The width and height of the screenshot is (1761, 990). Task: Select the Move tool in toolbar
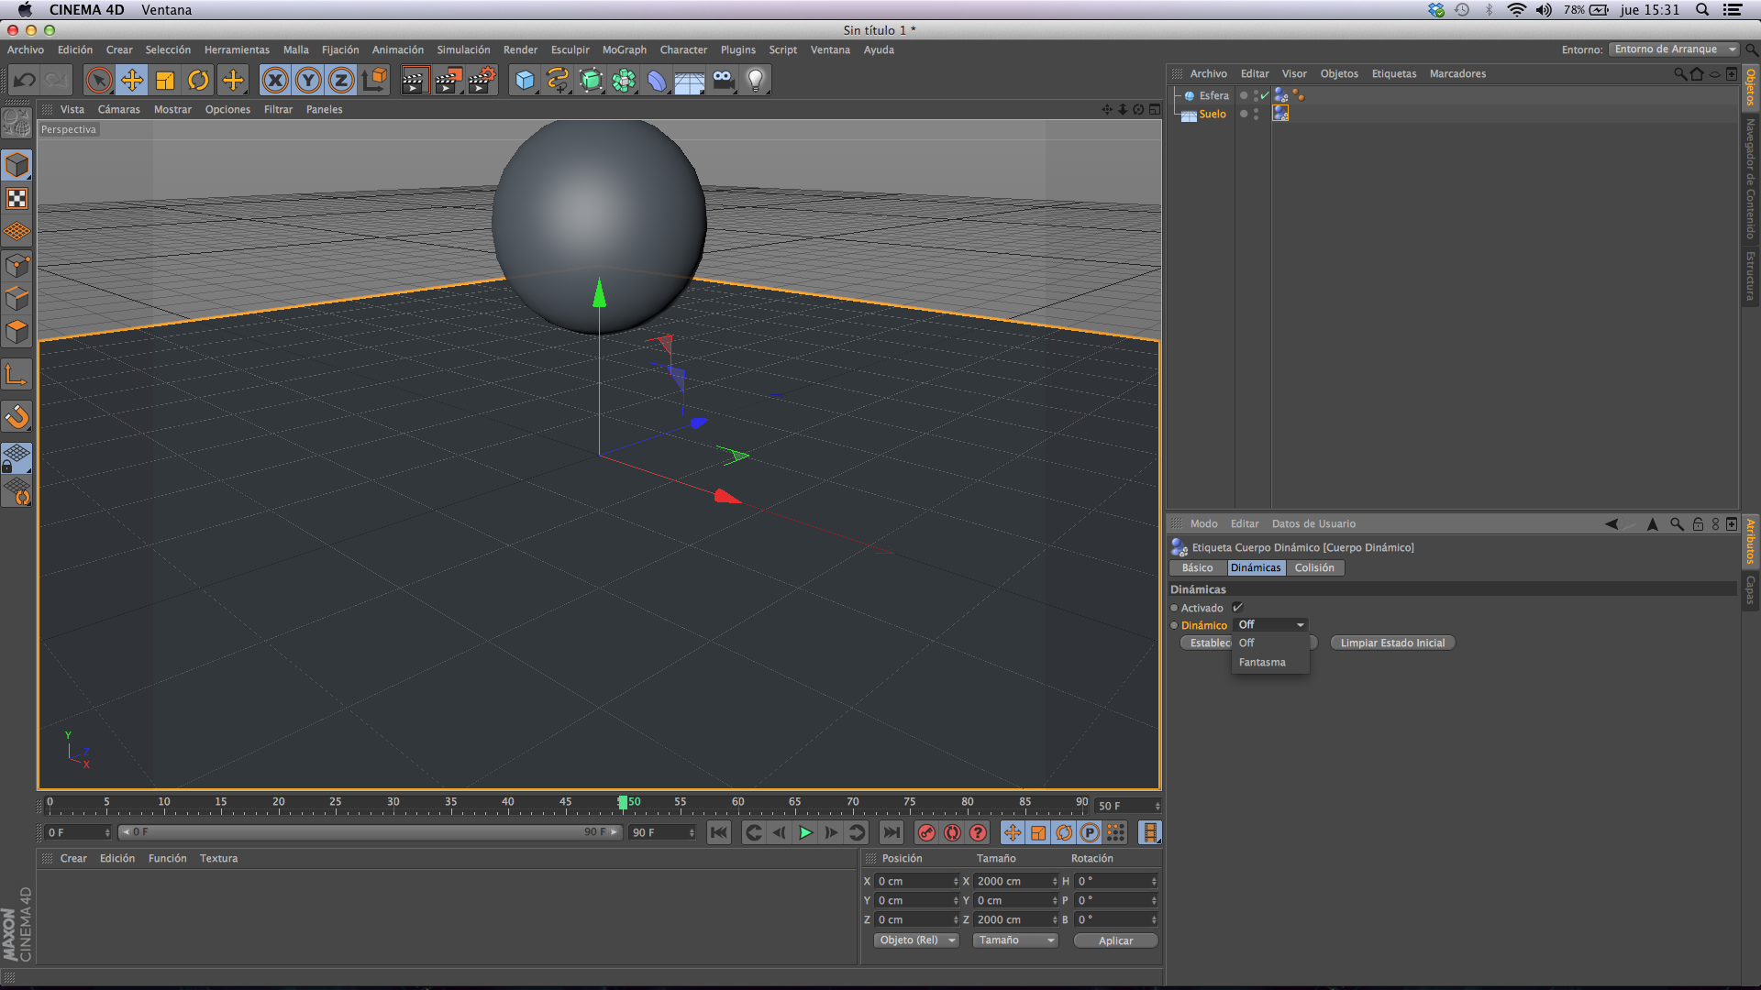pyautogui.click(x=132, y=81)
